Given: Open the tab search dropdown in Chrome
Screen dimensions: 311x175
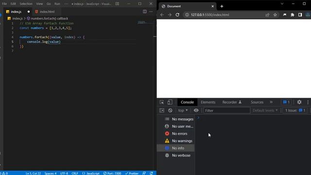Looking at the screenshot, I should (282, 4).
